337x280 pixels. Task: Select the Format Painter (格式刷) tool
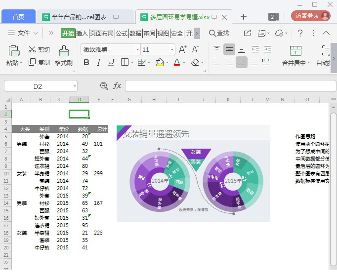click(64, 56)
